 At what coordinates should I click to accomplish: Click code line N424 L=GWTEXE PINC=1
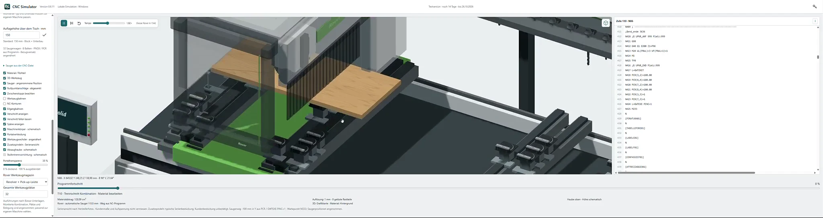(x=639, y=104)
